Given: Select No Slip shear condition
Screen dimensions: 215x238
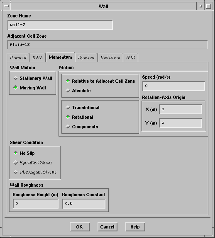Looking at the screenshot, I should (x=24, y=153).
